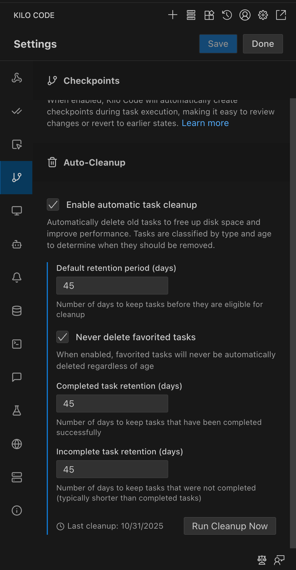Open the marketplace blocks icon in header
Image resolution: width=296 pixels, height=570 pixels.
209,15
